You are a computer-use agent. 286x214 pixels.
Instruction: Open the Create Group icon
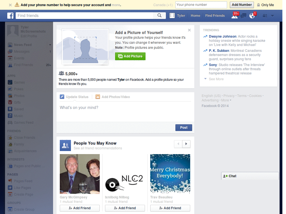coord(10,209)
